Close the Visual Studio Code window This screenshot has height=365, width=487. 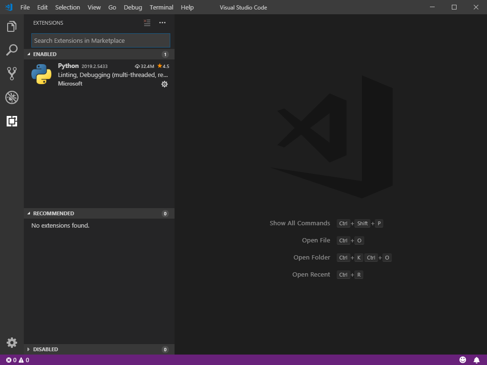click(476, 7)
